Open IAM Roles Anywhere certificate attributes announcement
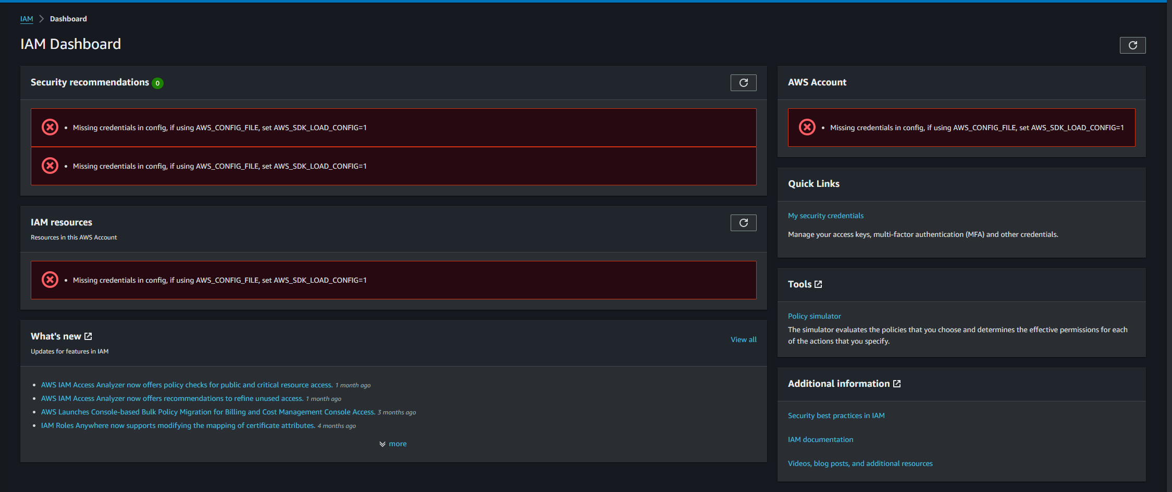 click(x=178, y=425)
